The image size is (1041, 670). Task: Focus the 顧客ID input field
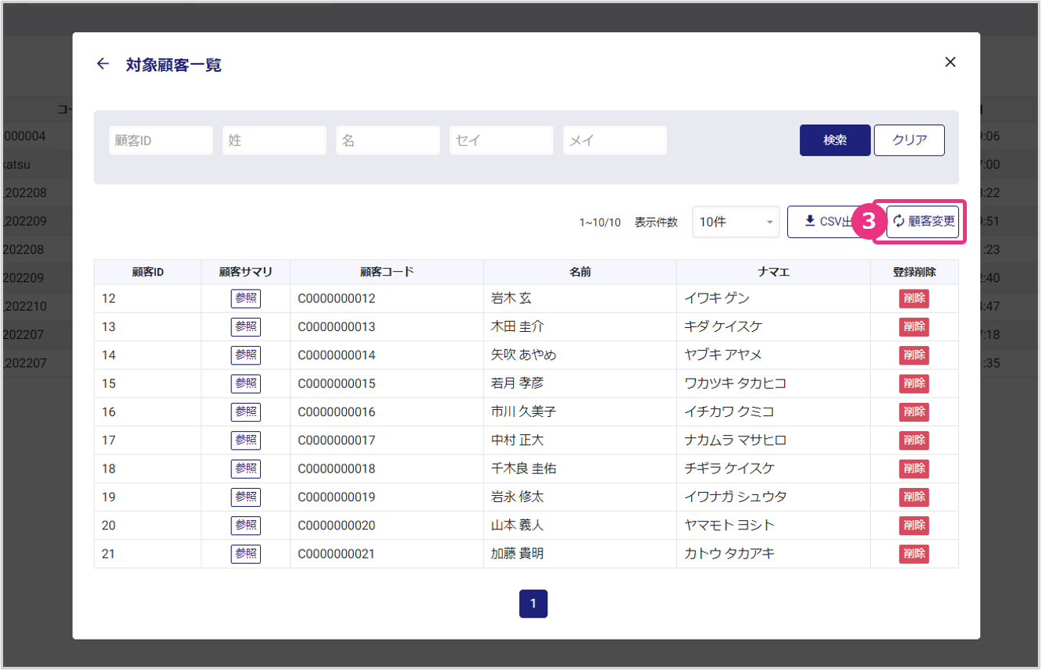tap(161, 141)
